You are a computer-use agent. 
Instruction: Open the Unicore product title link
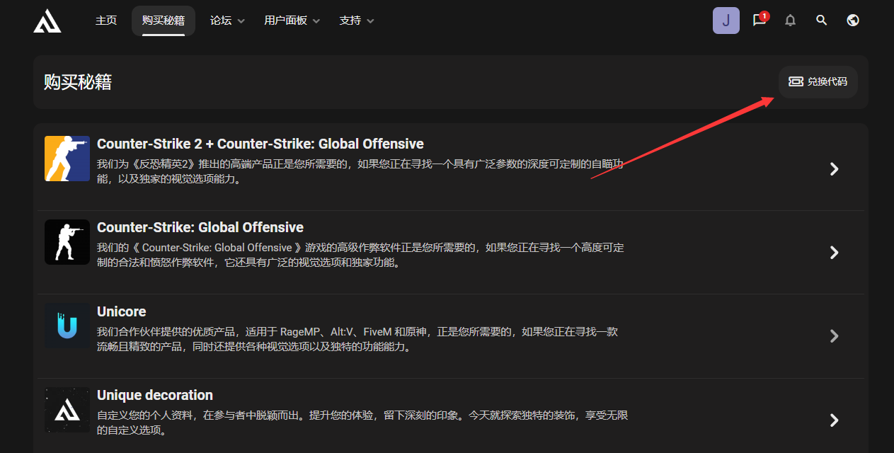click(x=121, y=311)
